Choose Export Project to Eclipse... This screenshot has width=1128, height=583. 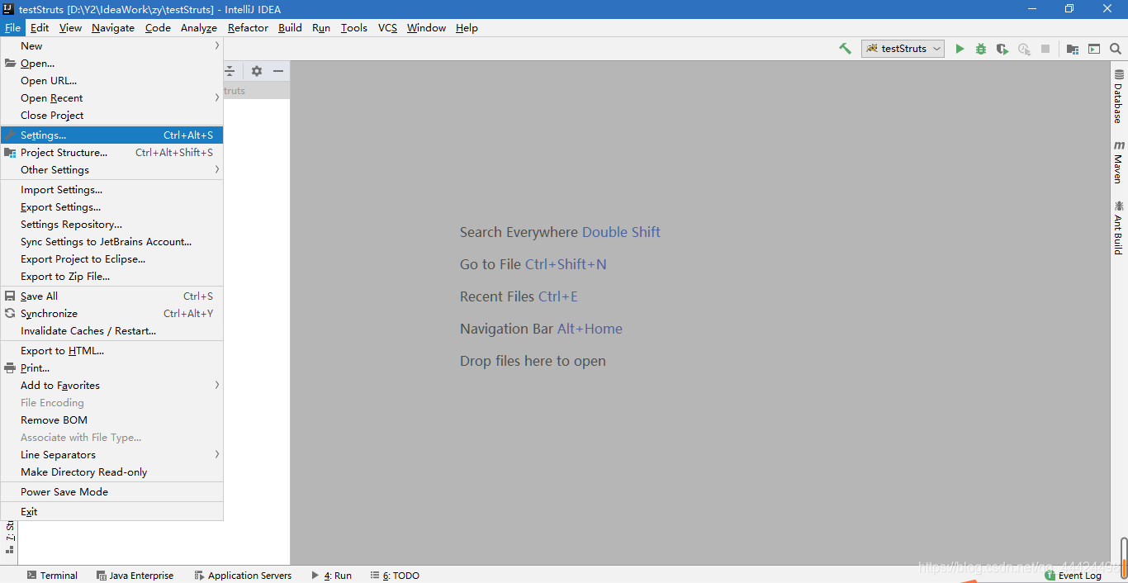(x=111, y=259)
